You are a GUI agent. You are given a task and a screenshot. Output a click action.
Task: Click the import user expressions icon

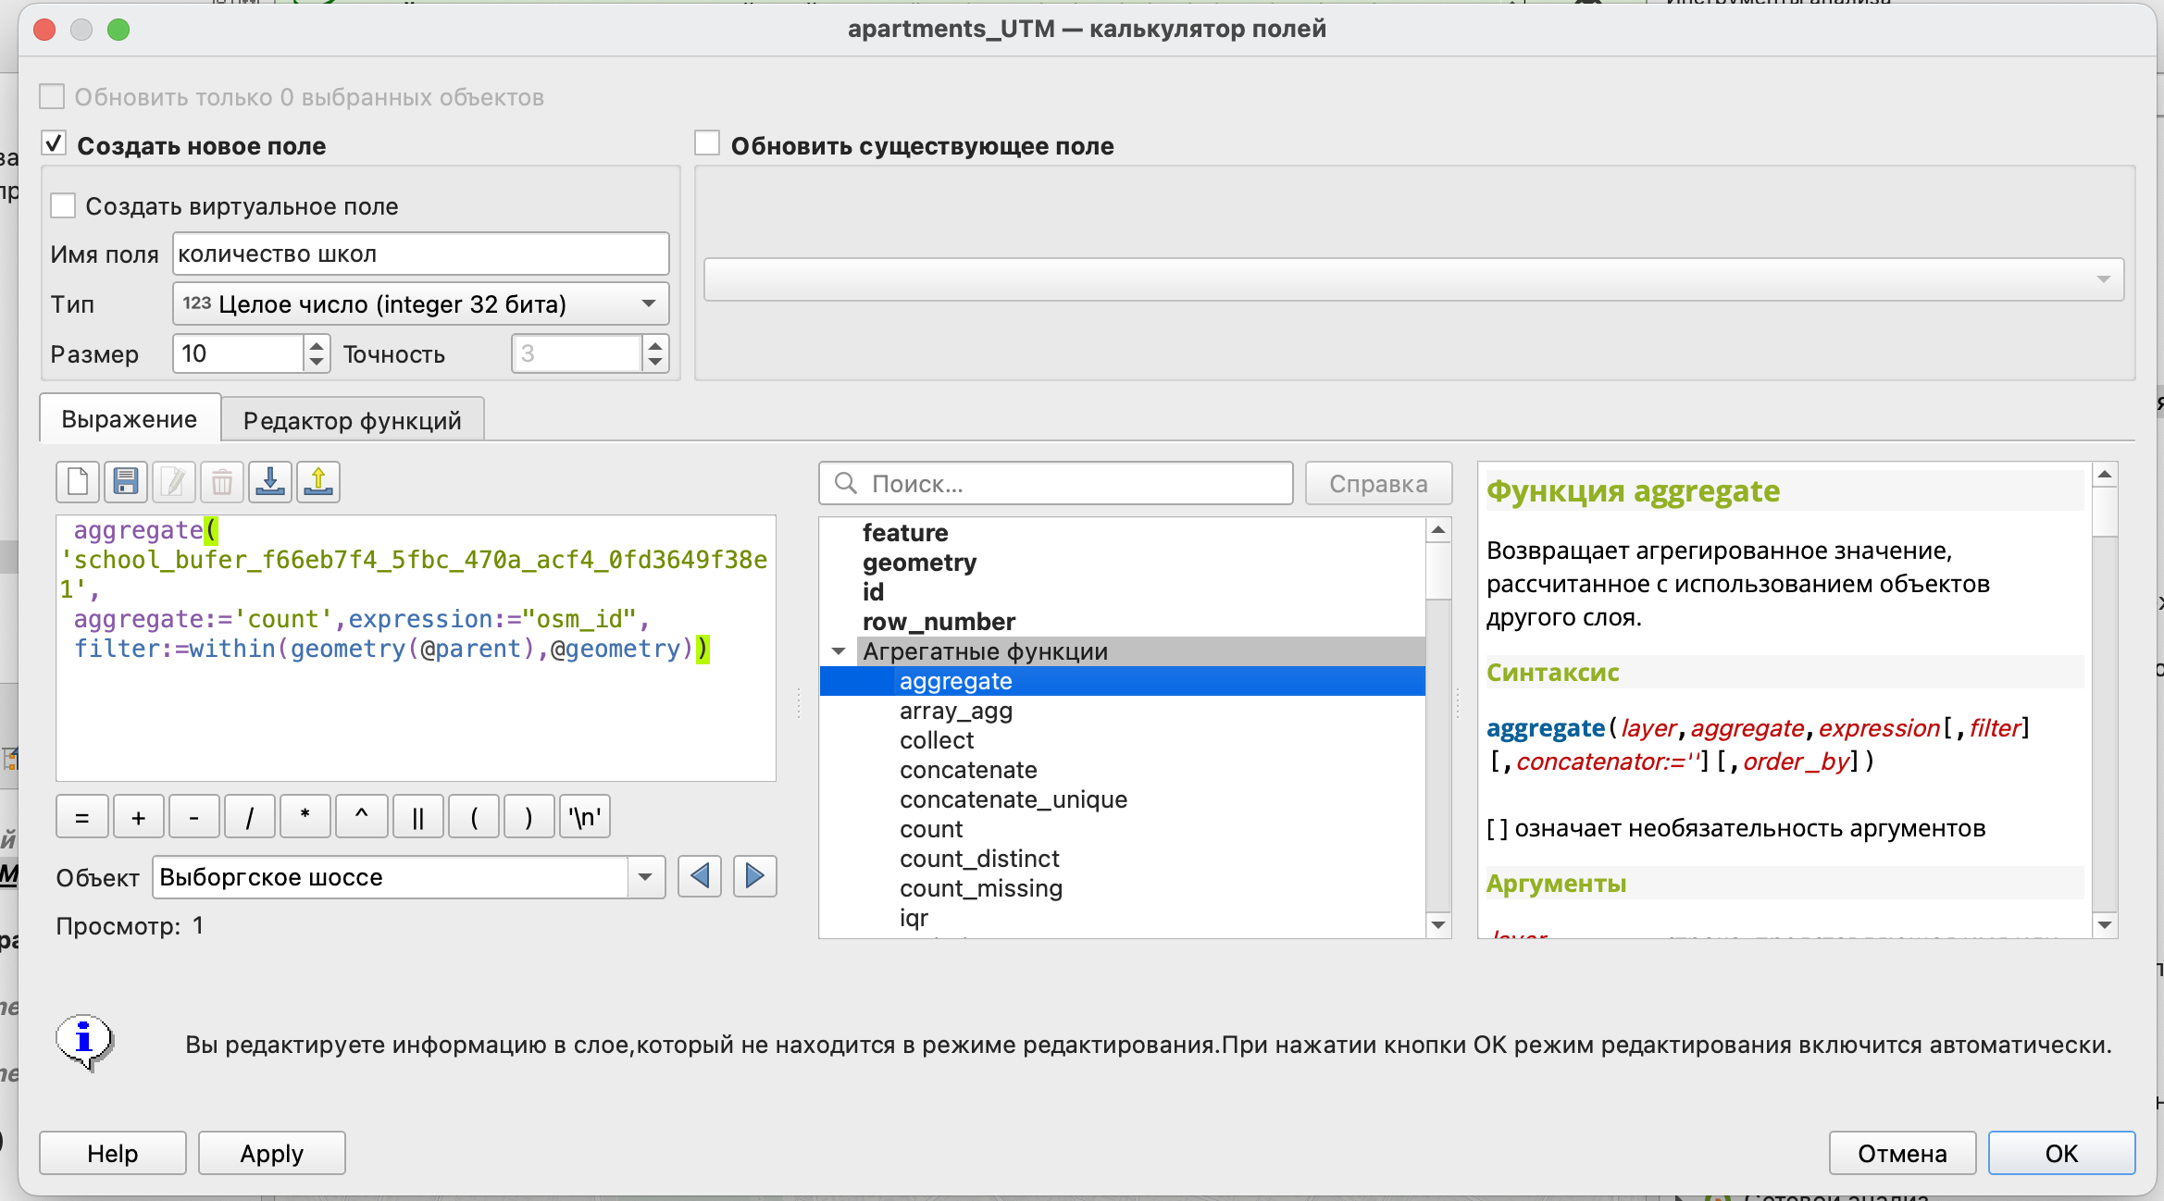[270, 482]
